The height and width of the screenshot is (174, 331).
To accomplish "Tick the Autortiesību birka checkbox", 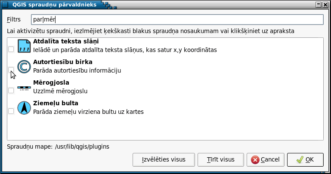I will pyautogui.click(x=11, y=70).
